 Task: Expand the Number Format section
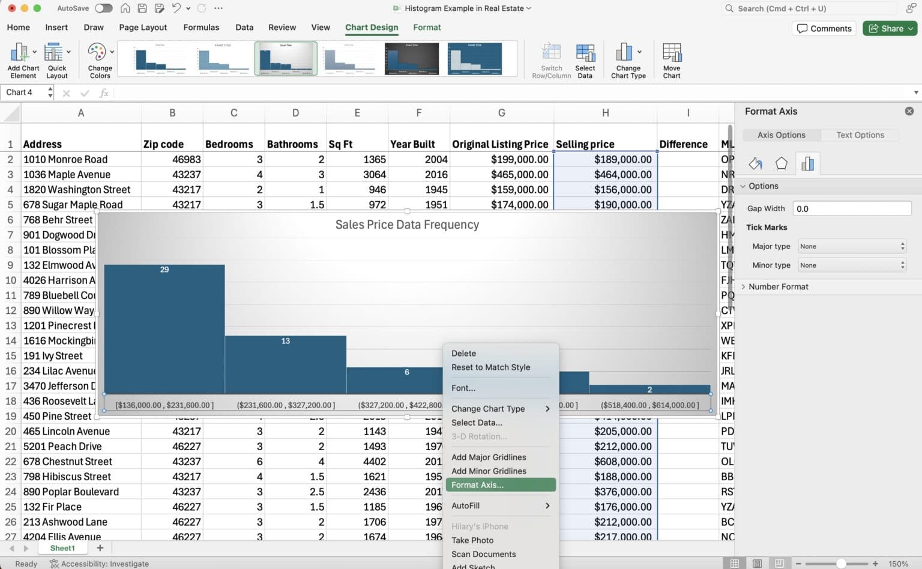pyautogui.click(x=779, y=286)
